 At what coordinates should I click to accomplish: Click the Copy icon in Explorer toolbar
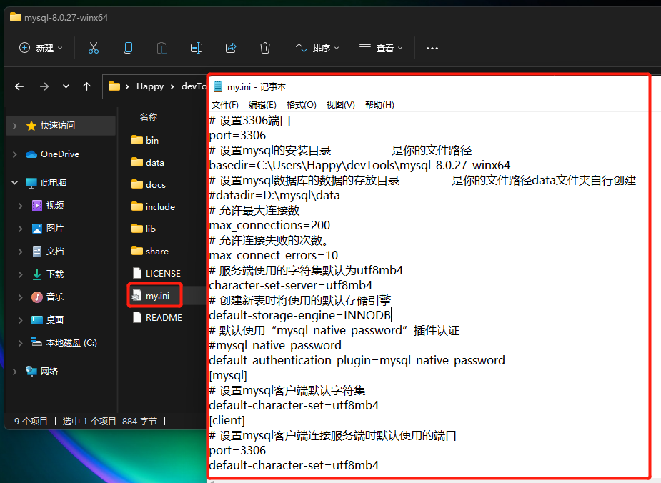point(128,48)
